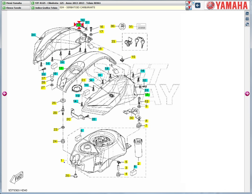The height and width of the screenshot is (194, 252).
Task: Click the upper red funnel filter icon
Action: (x=188, y=3)
